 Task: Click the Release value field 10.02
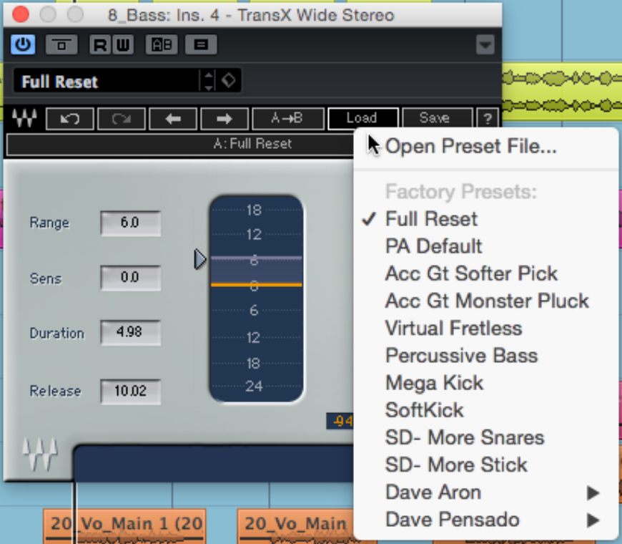pyautogui.click(x=131, y=392)
